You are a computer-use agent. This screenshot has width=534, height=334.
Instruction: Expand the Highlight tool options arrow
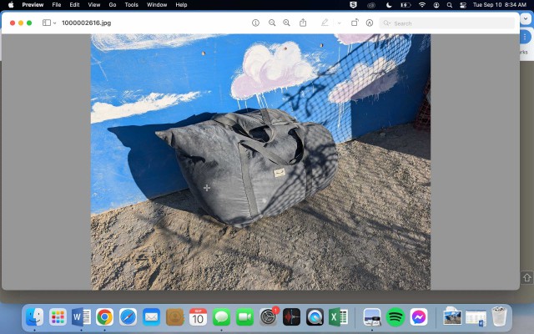[340, 23]
